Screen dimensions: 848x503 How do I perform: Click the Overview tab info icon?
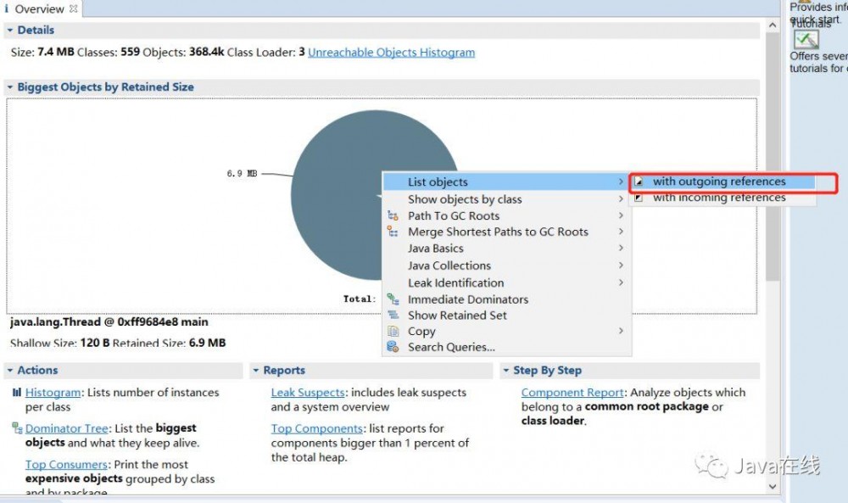tap(7, 8)
